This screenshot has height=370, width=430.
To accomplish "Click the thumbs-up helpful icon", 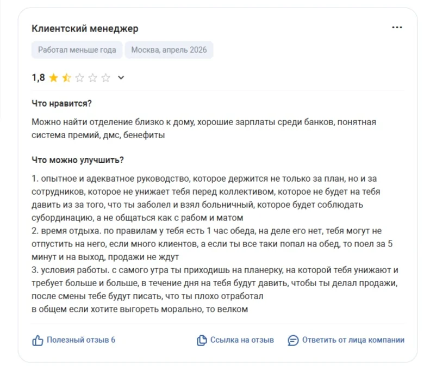I will click(38, 341).
